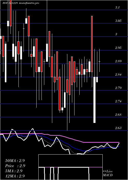This screenshot has width=128, height=180.
Task: Click the 12MA : 2.9 readout
Action: [15, 176]
